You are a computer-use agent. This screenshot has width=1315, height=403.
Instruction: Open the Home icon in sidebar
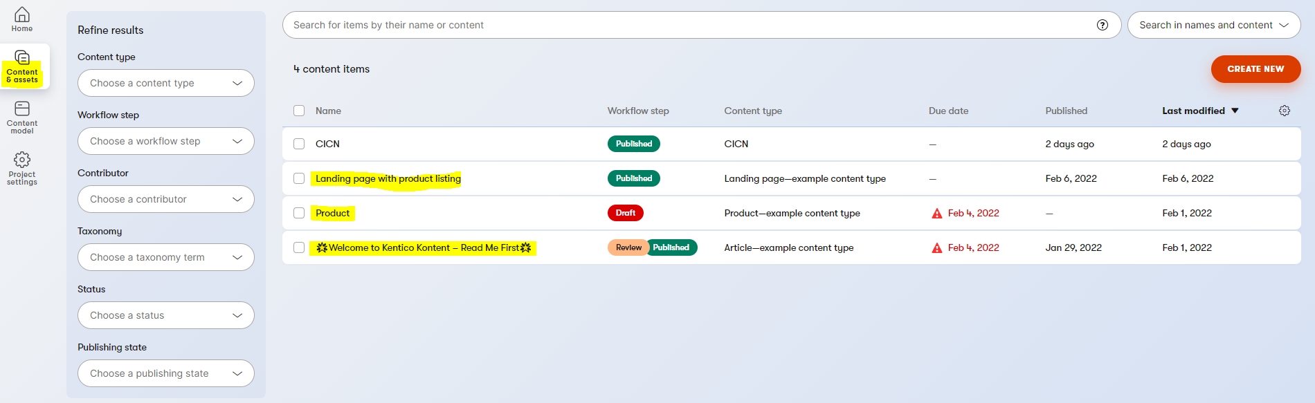[22, 15]
